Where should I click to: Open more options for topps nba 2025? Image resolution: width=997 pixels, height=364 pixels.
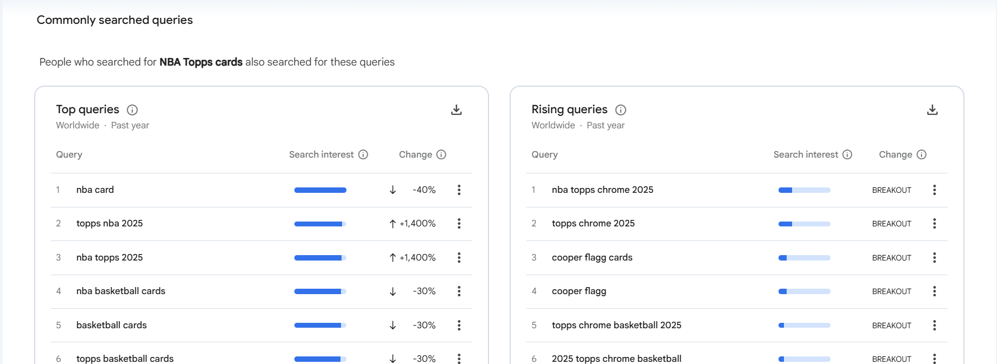point(459,223)
